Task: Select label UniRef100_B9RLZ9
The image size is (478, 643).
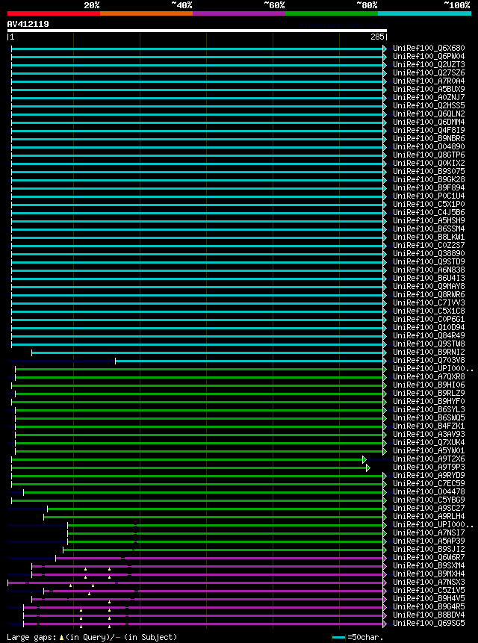Action: pos(429,394)
